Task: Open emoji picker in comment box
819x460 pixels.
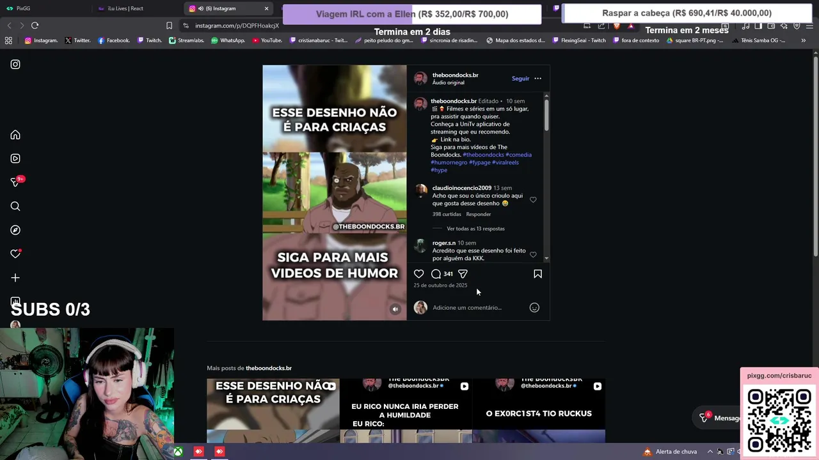Action: tap(534, 307)
